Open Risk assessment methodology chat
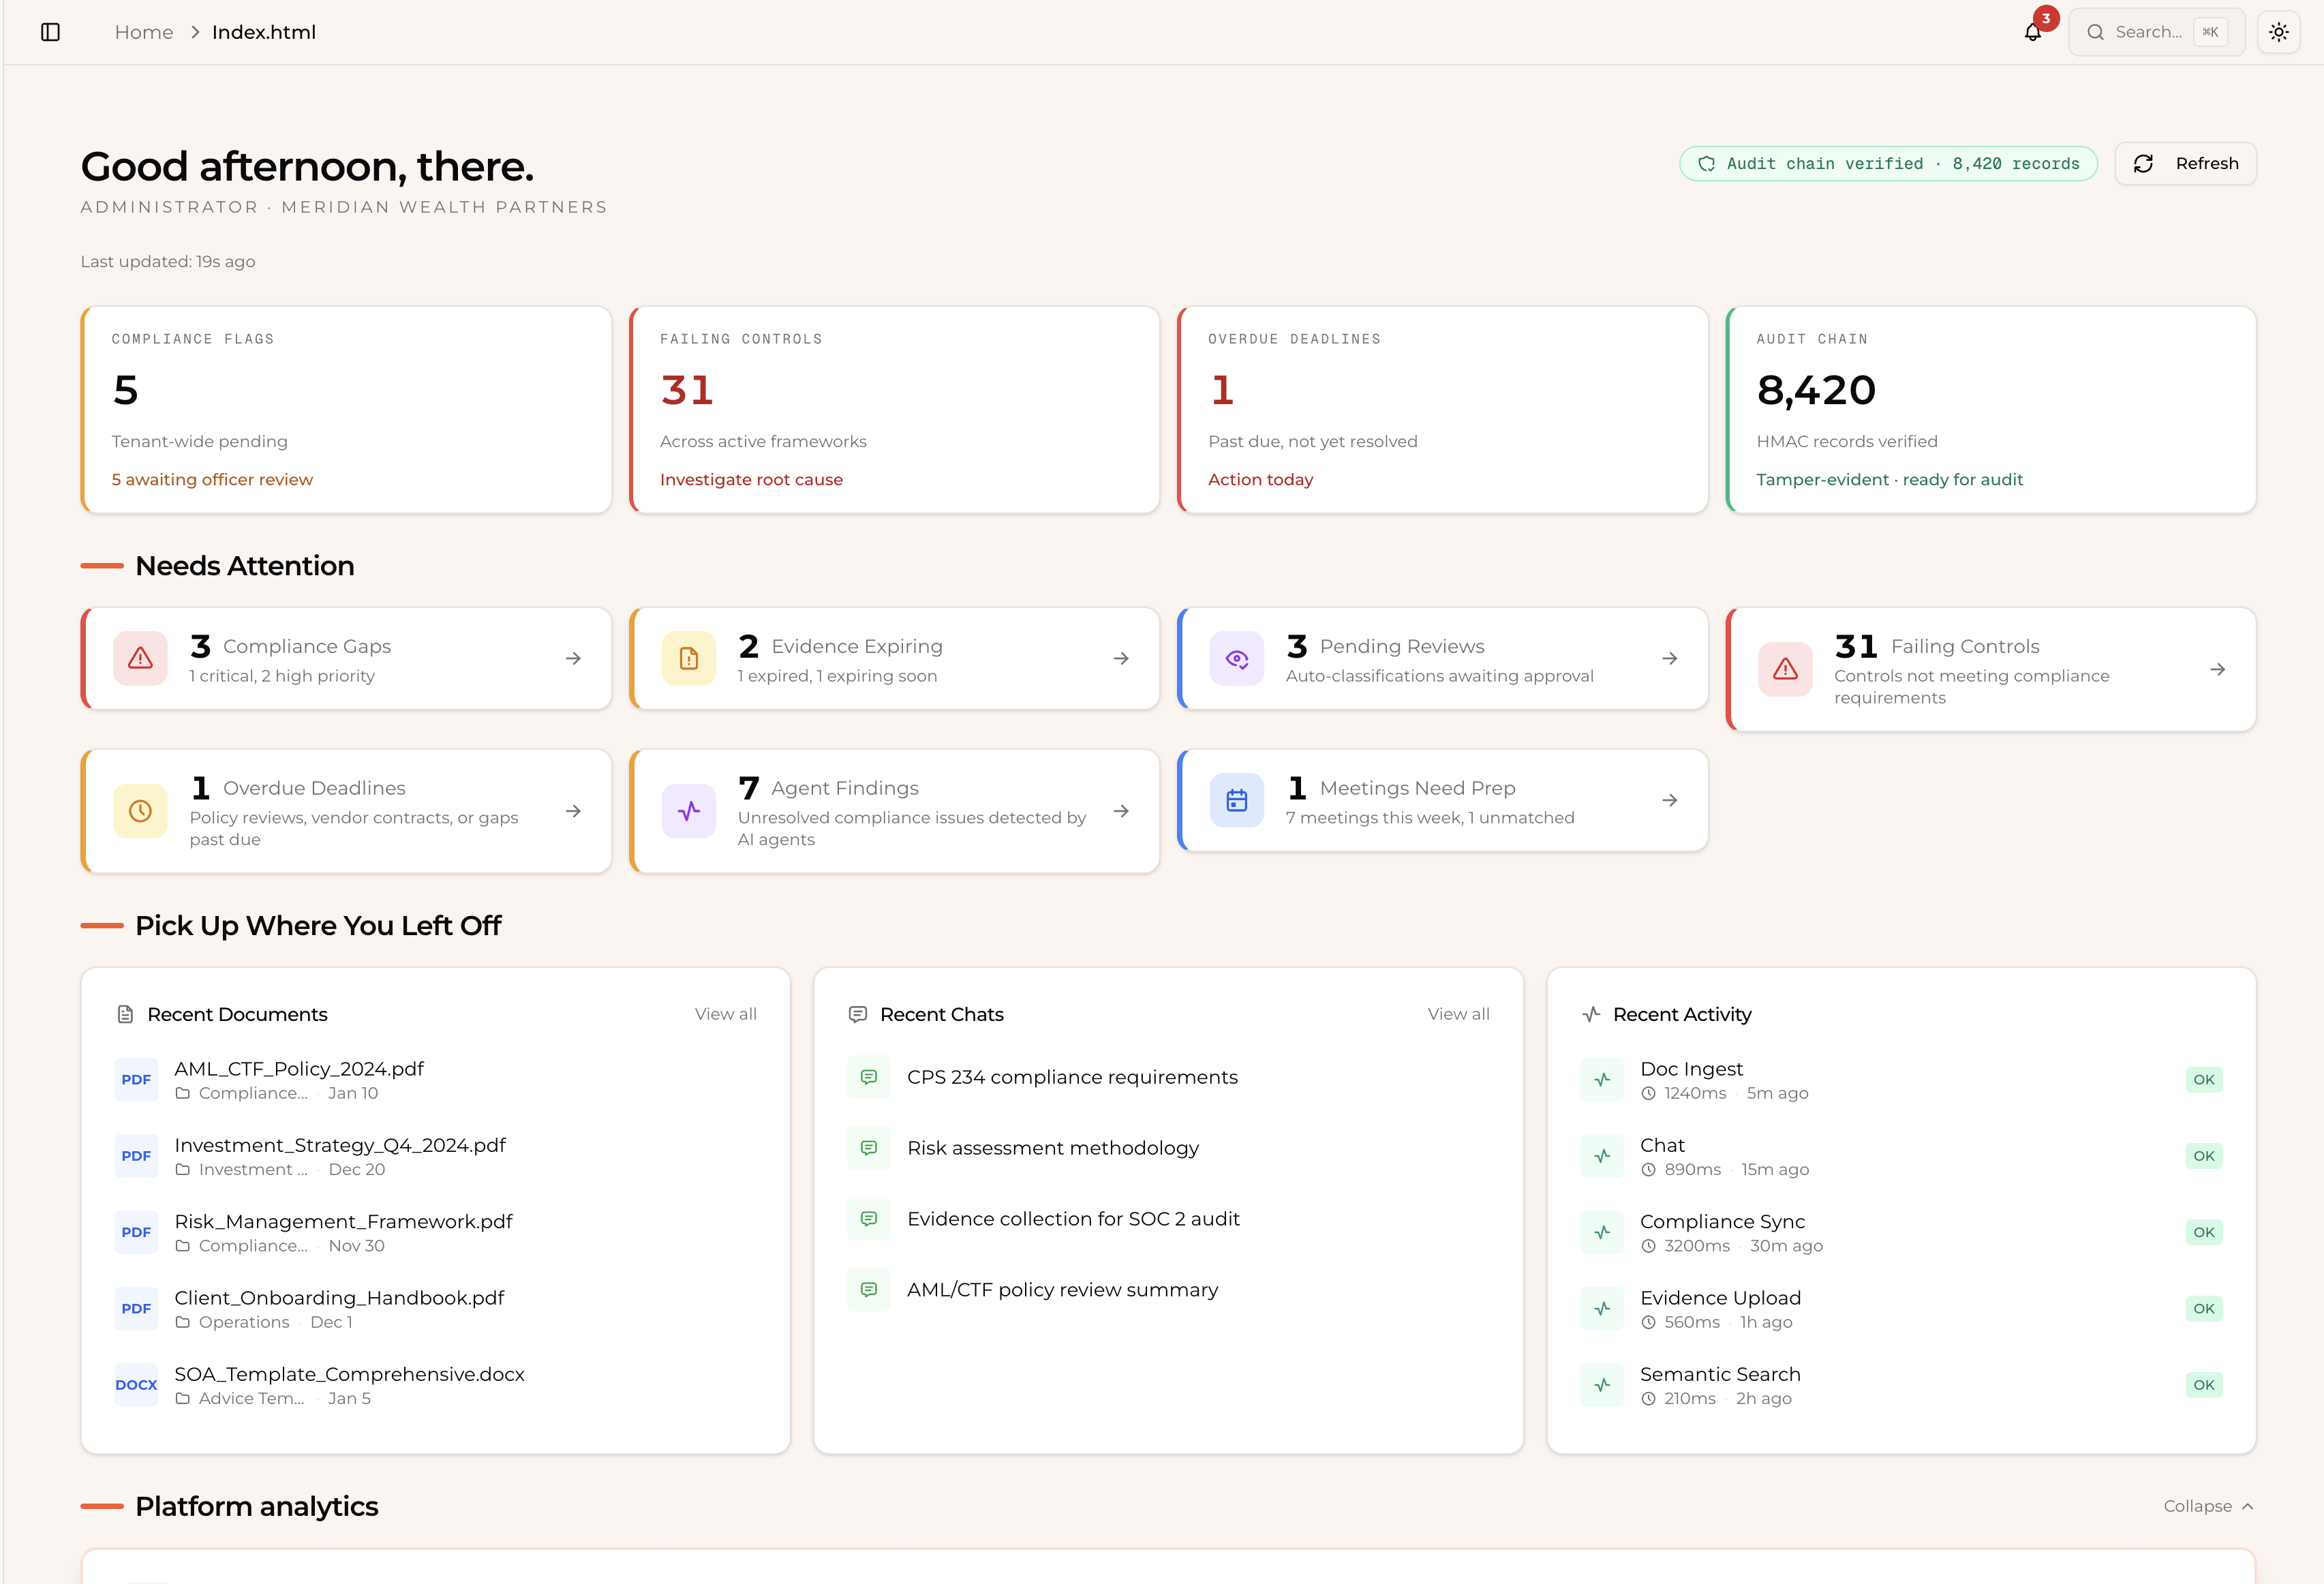 1168,1148
